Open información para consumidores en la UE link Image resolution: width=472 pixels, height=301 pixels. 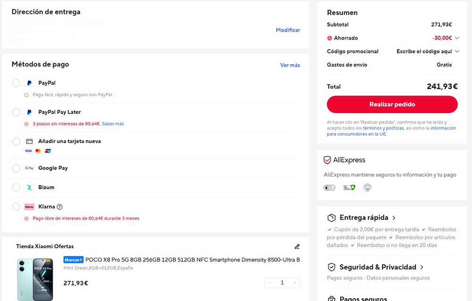click(x=391, y=131)
